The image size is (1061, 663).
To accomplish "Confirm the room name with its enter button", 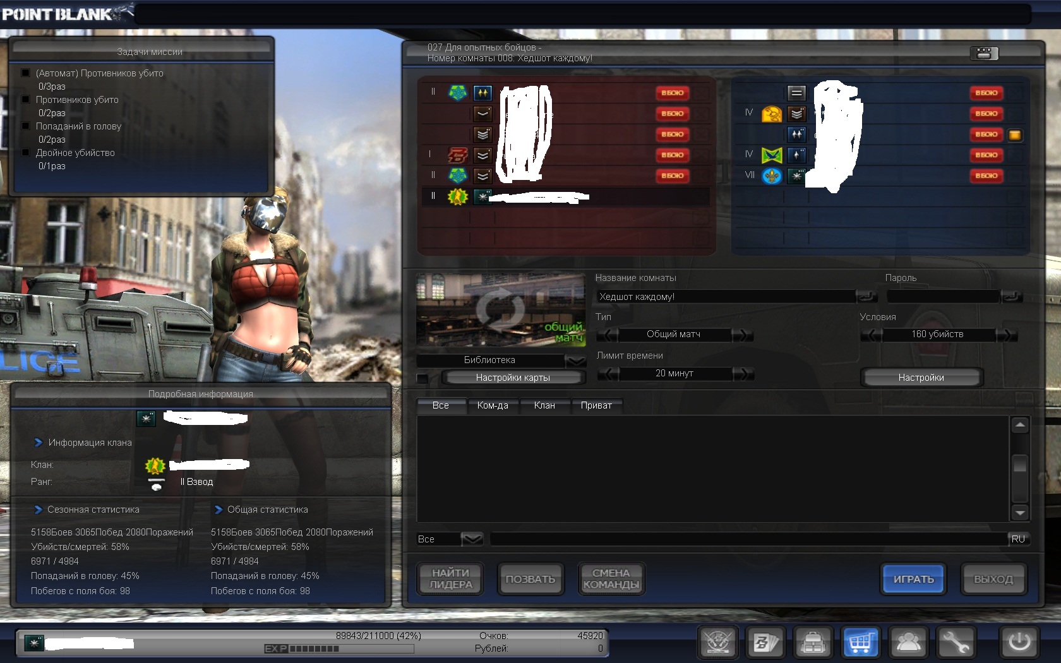I will point(866,296).
